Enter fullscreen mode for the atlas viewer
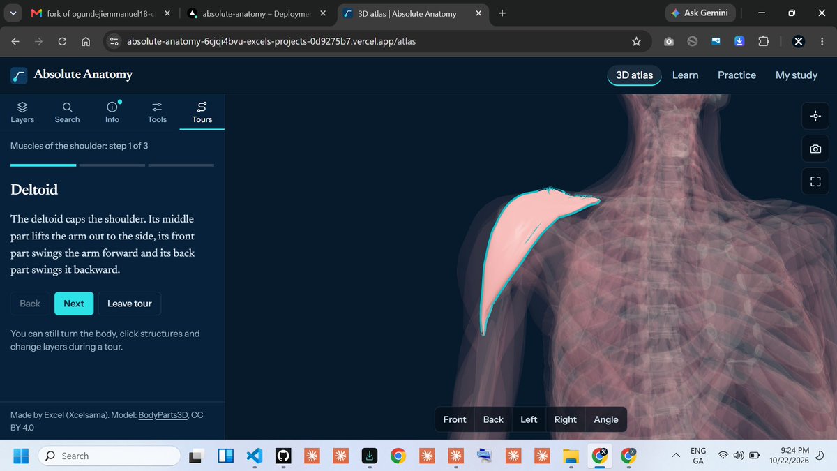This screenshot has height=471, width=837. [x=815, y=181]
